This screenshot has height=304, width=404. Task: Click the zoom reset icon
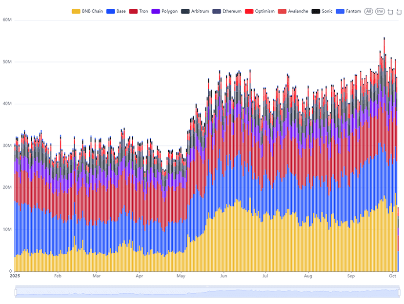tap(399, 11)
